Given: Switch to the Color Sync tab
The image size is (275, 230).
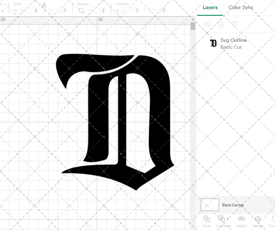Looking at the screenshot, I should point(241,7).
